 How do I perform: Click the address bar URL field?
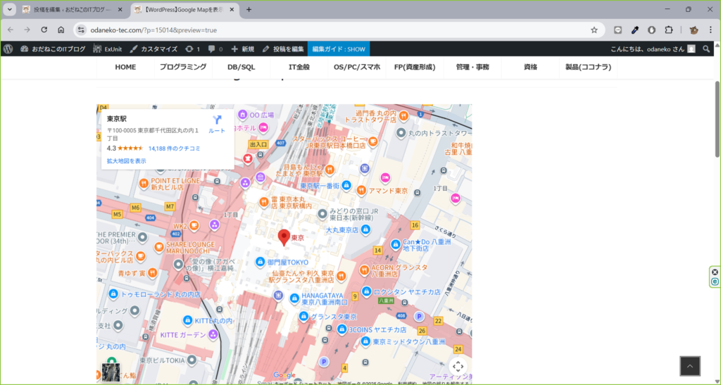317,30
